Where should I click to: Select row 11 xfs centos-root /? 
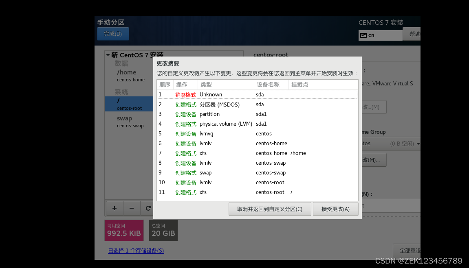click(x=258, y=192)
